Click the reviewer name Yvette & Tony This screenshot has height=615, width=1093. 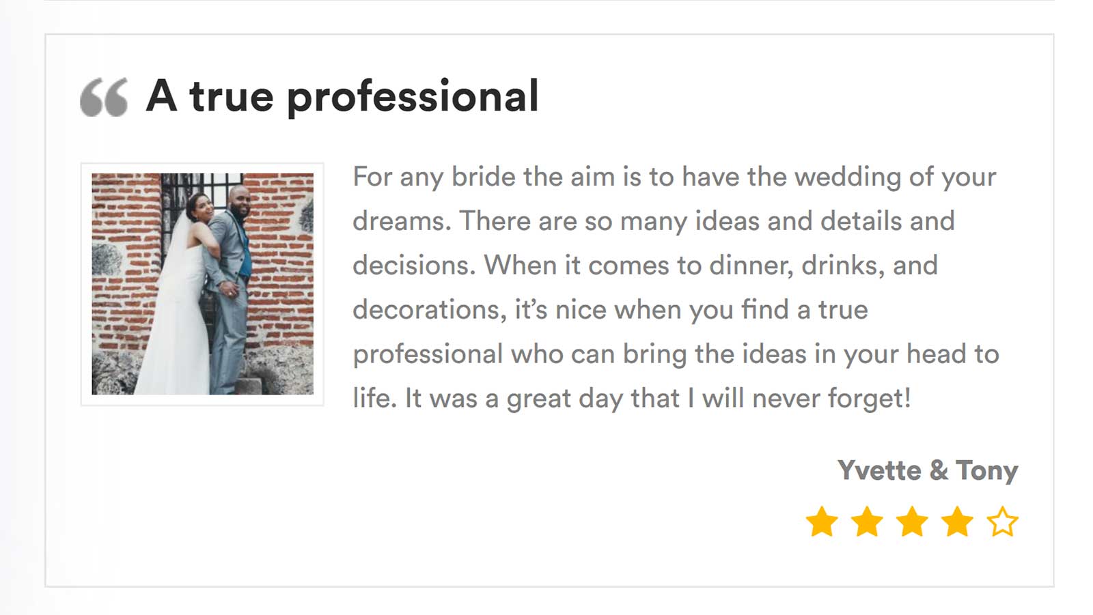928,470
